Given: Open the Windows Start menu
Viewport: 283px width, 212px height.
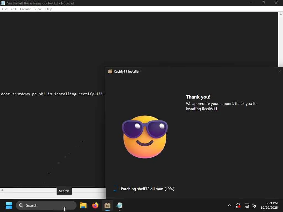Looking at the screenshot, I should click(9, 205).
